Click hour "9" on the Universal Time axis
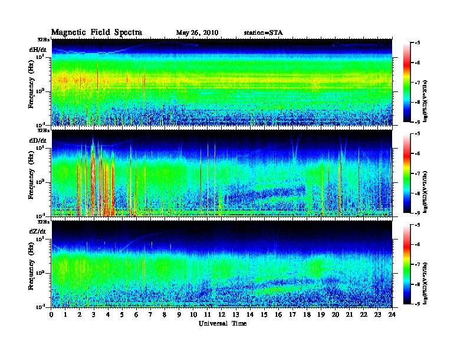The height and width of the screenshot is (361, 467). click(x=179, y=314)
